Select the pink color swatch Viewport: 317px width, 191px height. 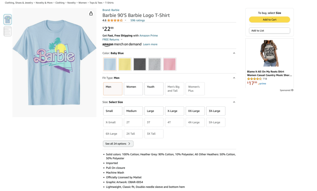point(169,64)
